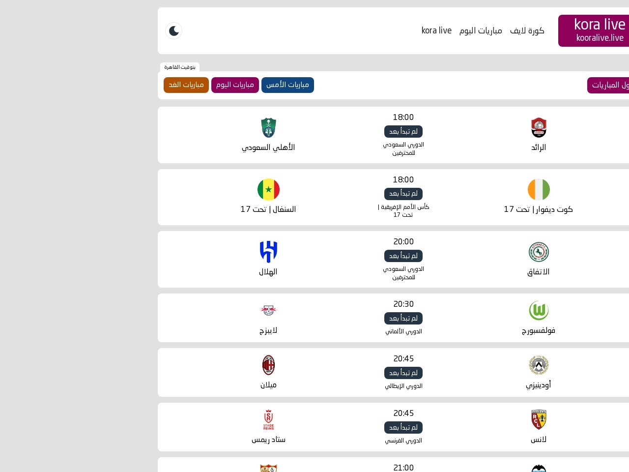
Task: Click the Senegal U17 flag icon
Action: [x=268, y=190]
